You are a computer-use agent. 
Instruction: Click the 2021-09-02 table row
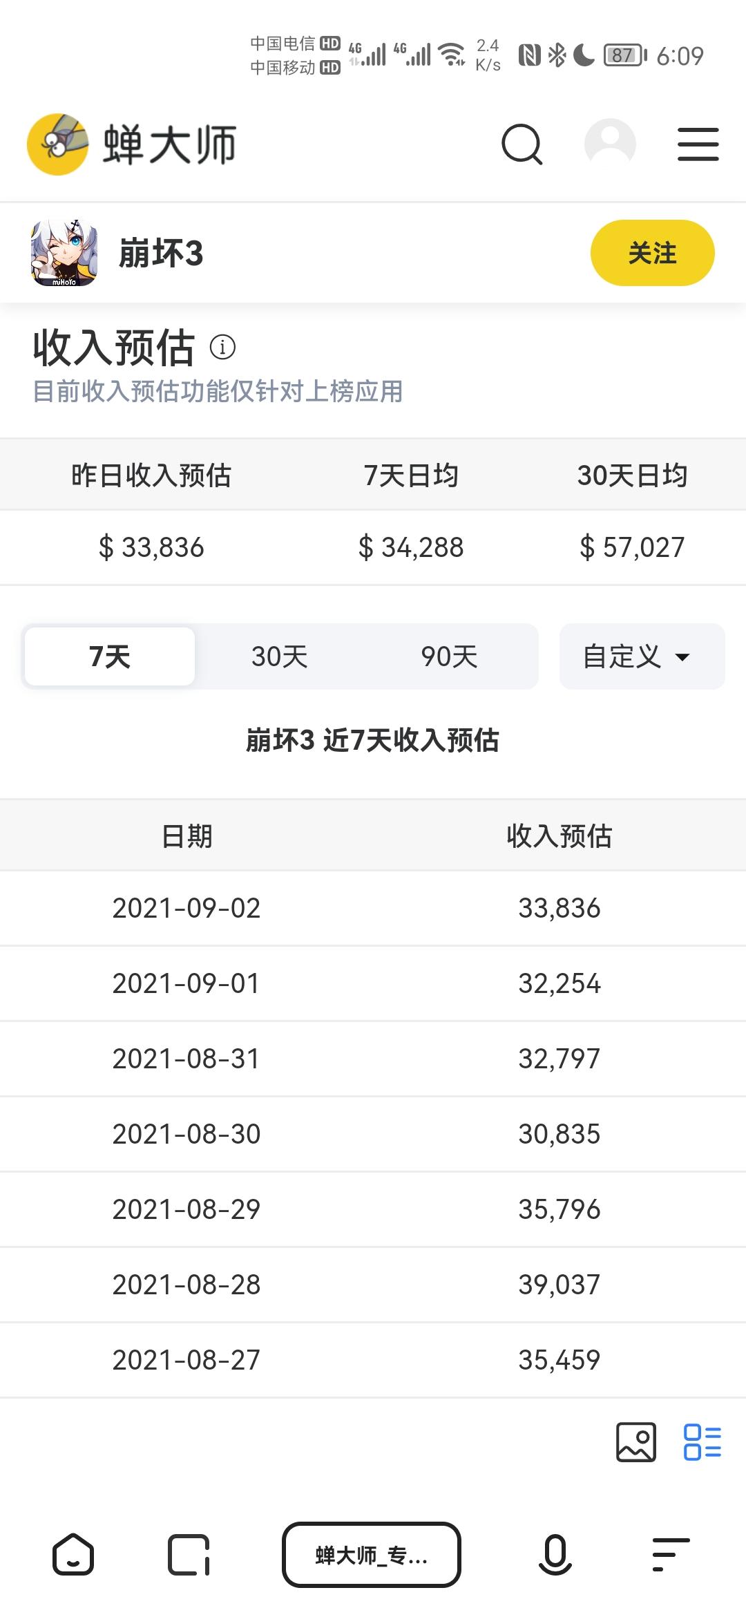pyautogui.click(x=373, y=908)
